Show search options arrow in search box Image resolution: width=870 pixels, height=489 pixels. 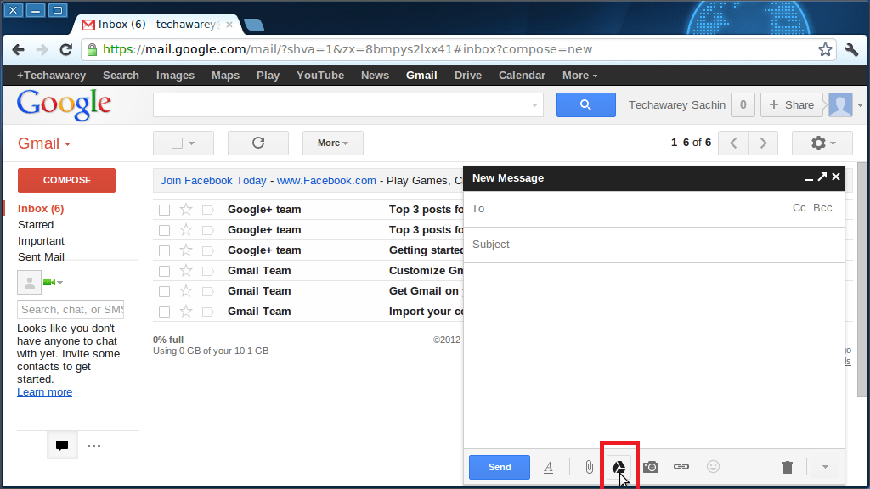click(534, 104)
